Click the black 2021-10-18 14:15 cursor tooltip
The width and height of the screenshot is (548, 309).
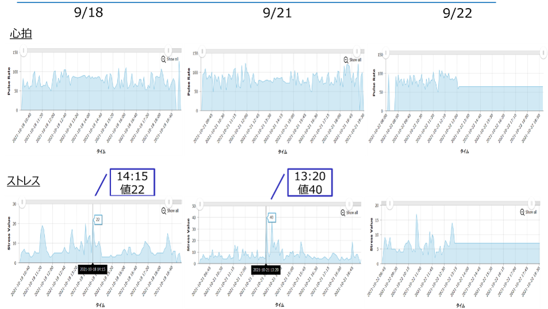point(92,269)
